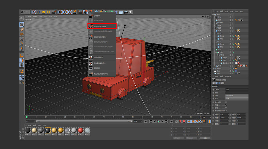
Task: Choose create animation preview menu entry
Action: (x=102, y=57)
